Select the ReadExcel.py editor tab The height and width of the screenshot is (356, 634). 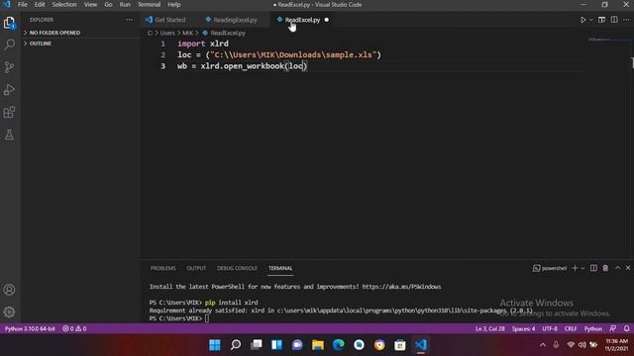pyautogui.click(x=302, y=20)
